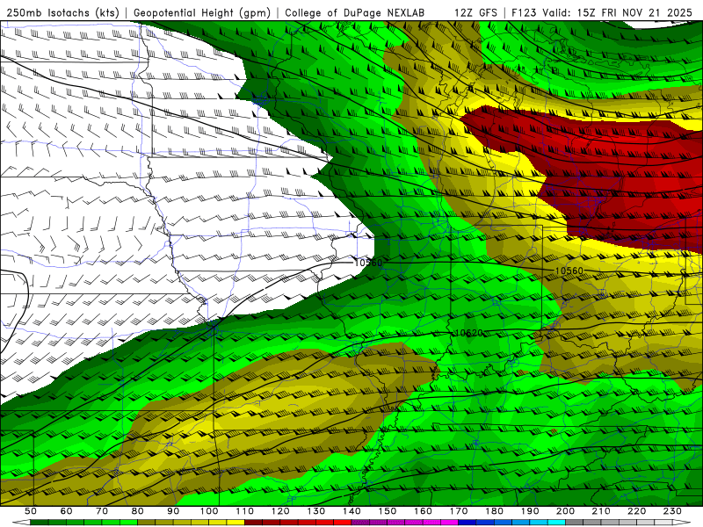
Task: Click the 150 value on the color scale
Action: 388,511
